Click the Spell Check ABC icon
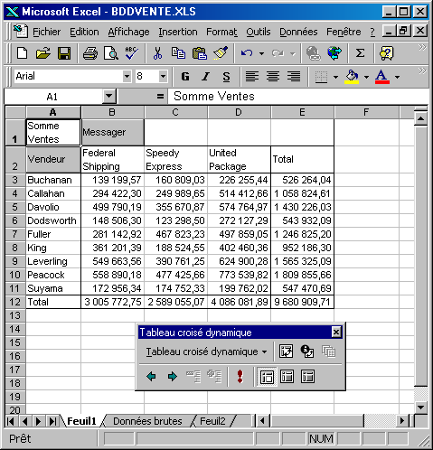 click(131, 53)
